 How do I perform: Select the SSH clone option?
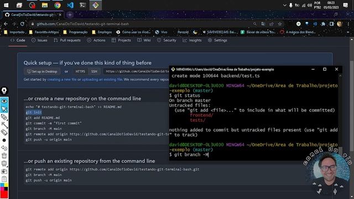coord(94,71)
